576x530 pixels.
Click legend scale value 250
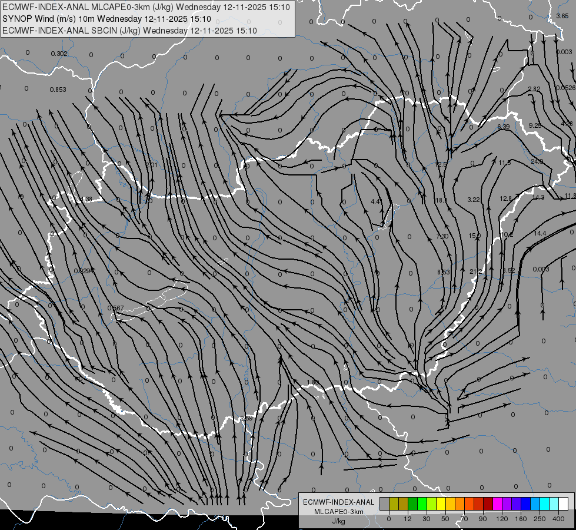(x=540, y=519)
